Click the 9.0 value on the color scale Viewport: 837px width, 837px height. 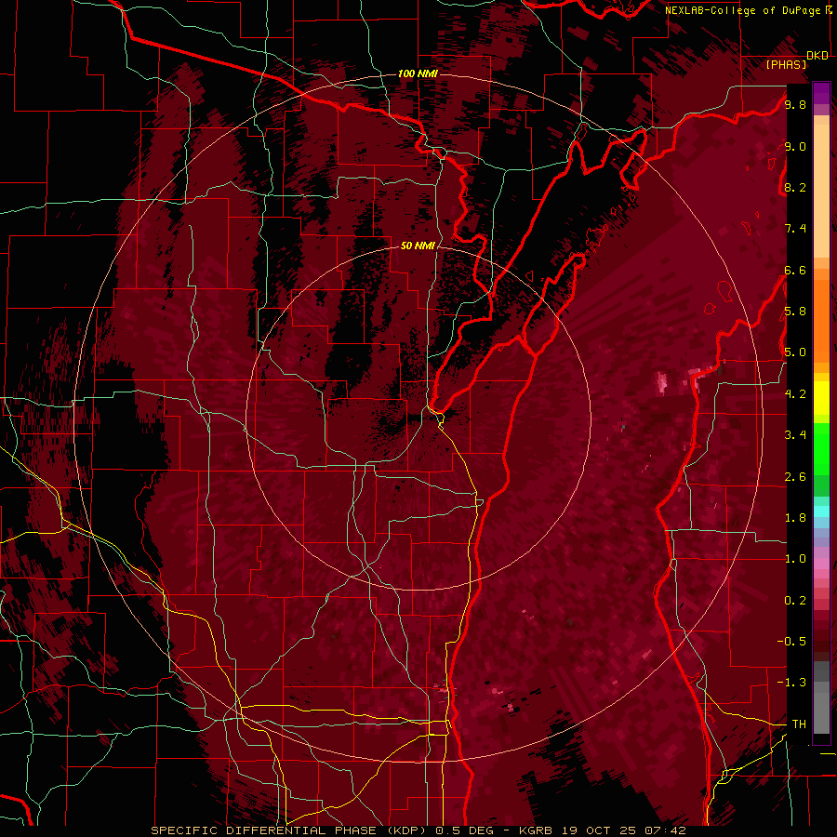point(795,146)
